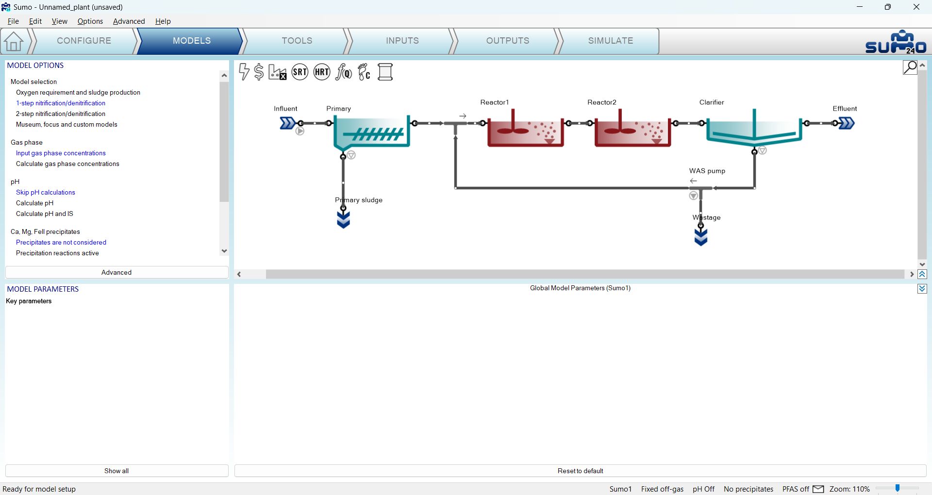Expand the Key parameters section

[29, 301]
